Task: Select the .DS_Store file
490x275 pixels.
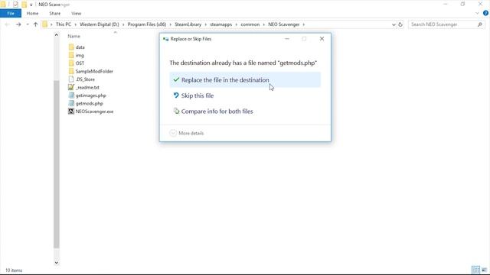Action: [85, 79]
